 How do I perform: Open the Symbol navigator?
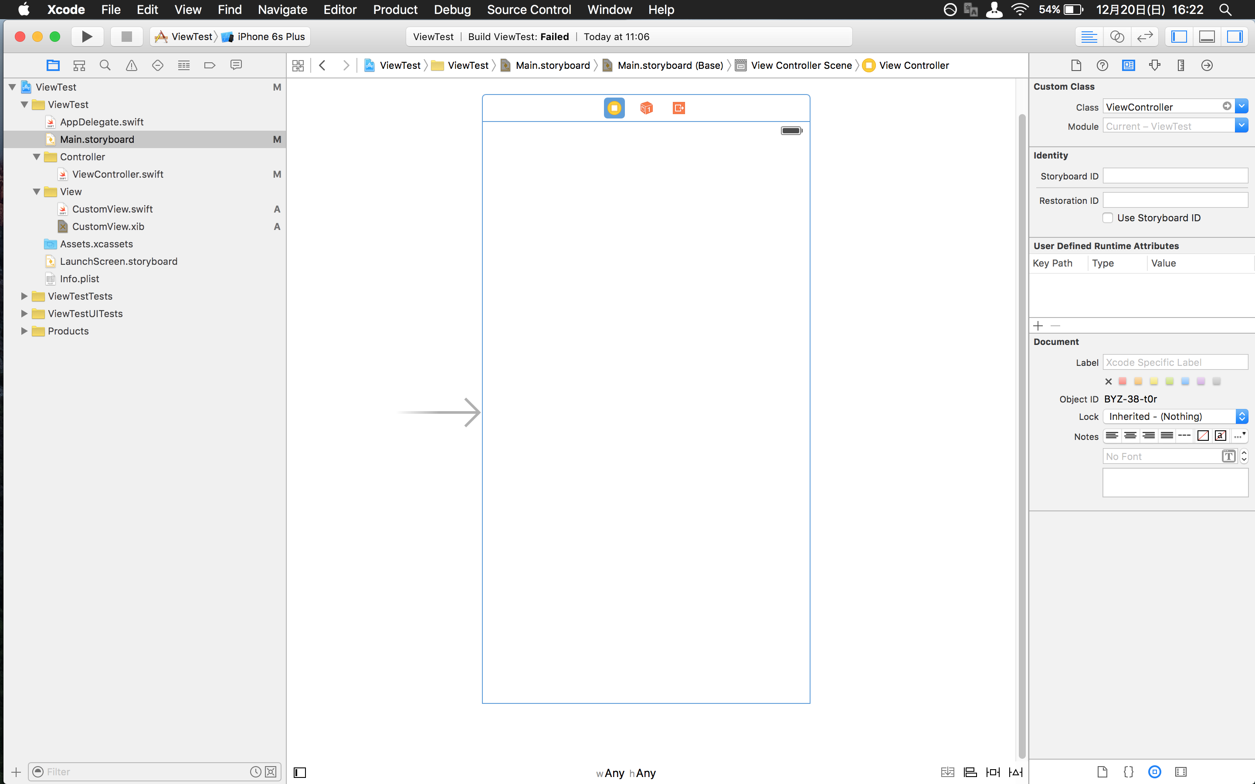coord(79,65)
